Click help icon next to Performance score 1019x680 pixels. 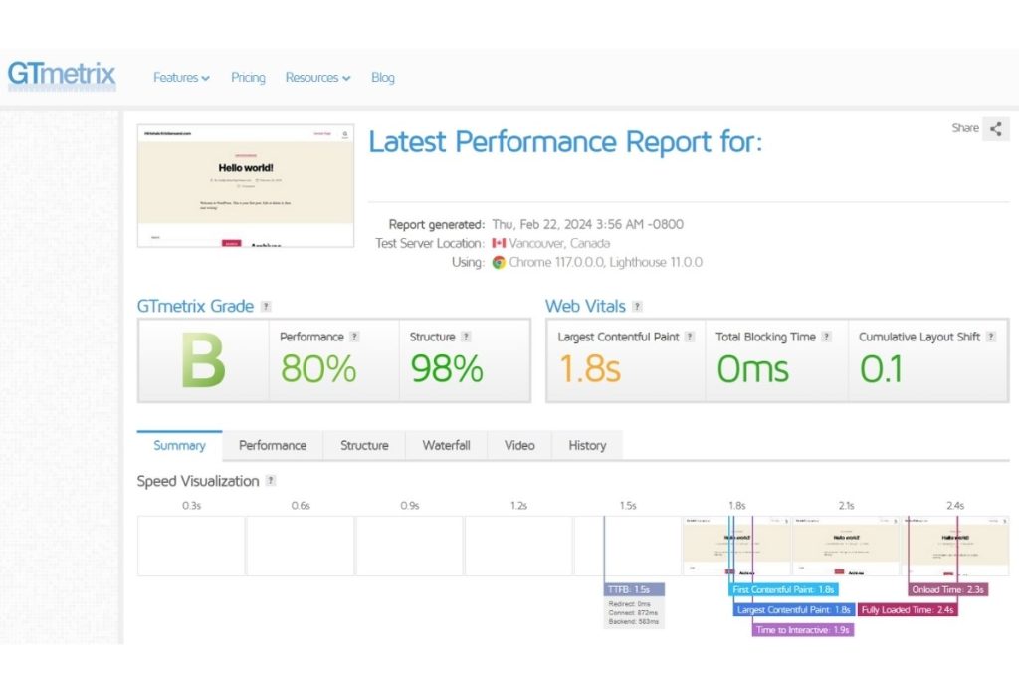(355, 338)
